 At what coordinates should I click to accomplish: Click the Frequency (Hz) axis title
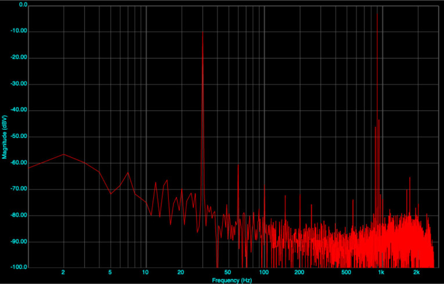232,280
